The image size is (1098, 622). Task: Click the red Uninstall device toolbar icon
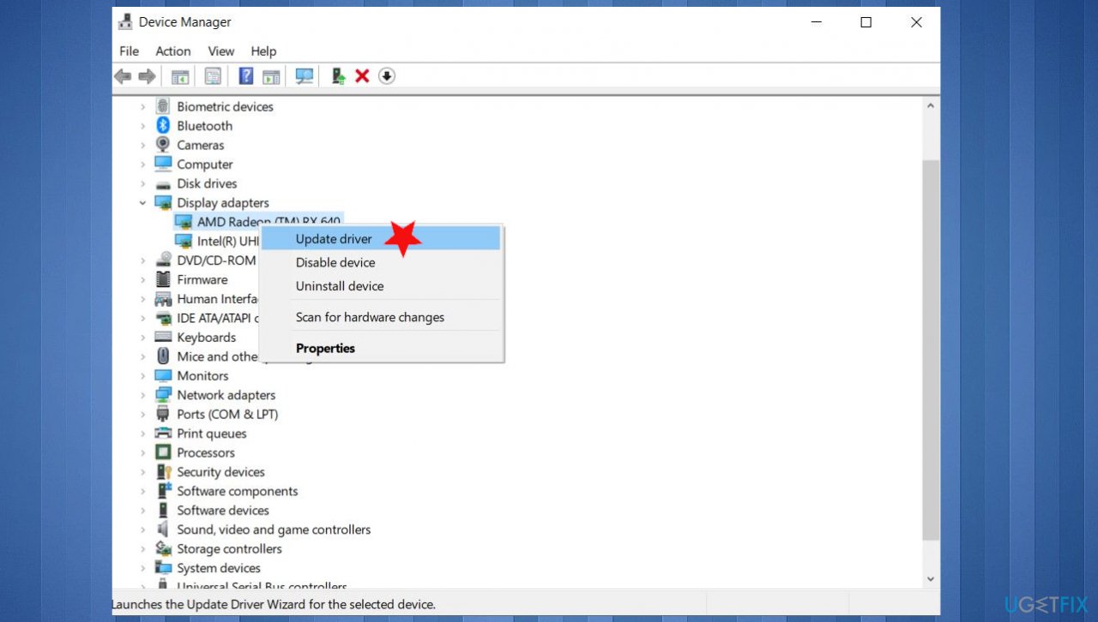361,75
